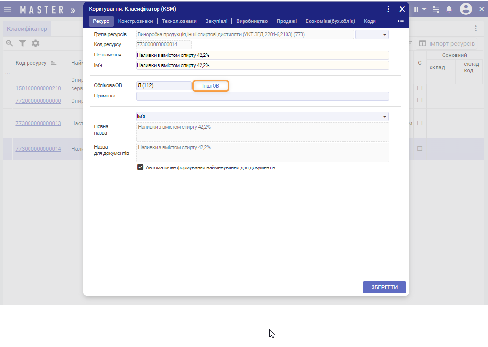
Task: Switch to the Виробництво tab
Action: pyautogui.click(x=252, y=21)
